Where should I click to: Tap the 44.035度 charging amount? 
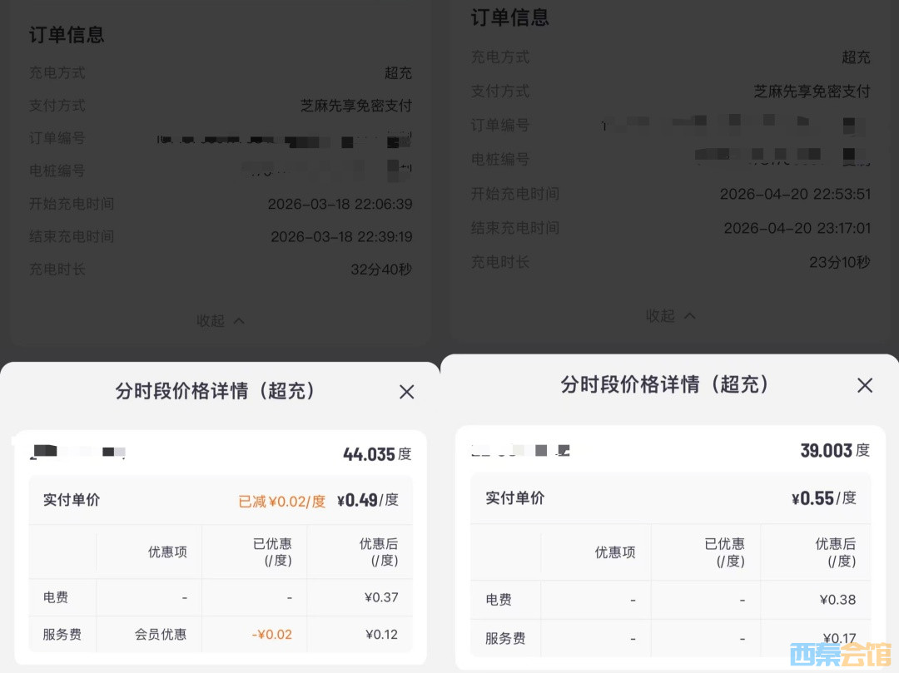[377, 454]
